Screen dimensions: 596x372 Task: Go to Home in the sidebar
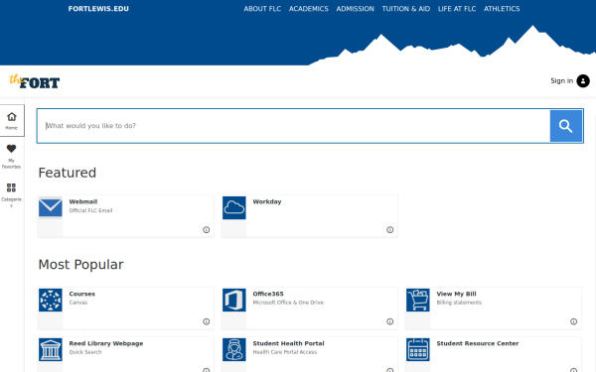(12, 121)
